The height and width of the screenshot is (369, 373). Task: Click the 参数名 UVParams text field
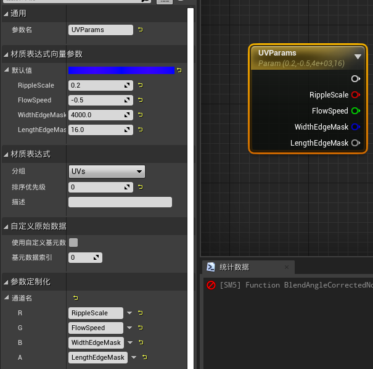coord(100,30)
